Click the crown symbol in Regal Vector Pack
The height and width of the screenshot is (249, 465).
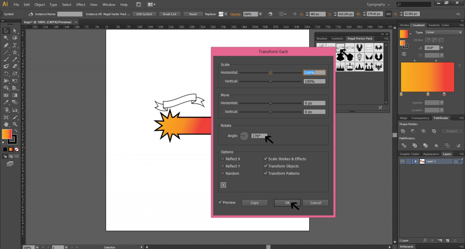[x=350, y=67]
